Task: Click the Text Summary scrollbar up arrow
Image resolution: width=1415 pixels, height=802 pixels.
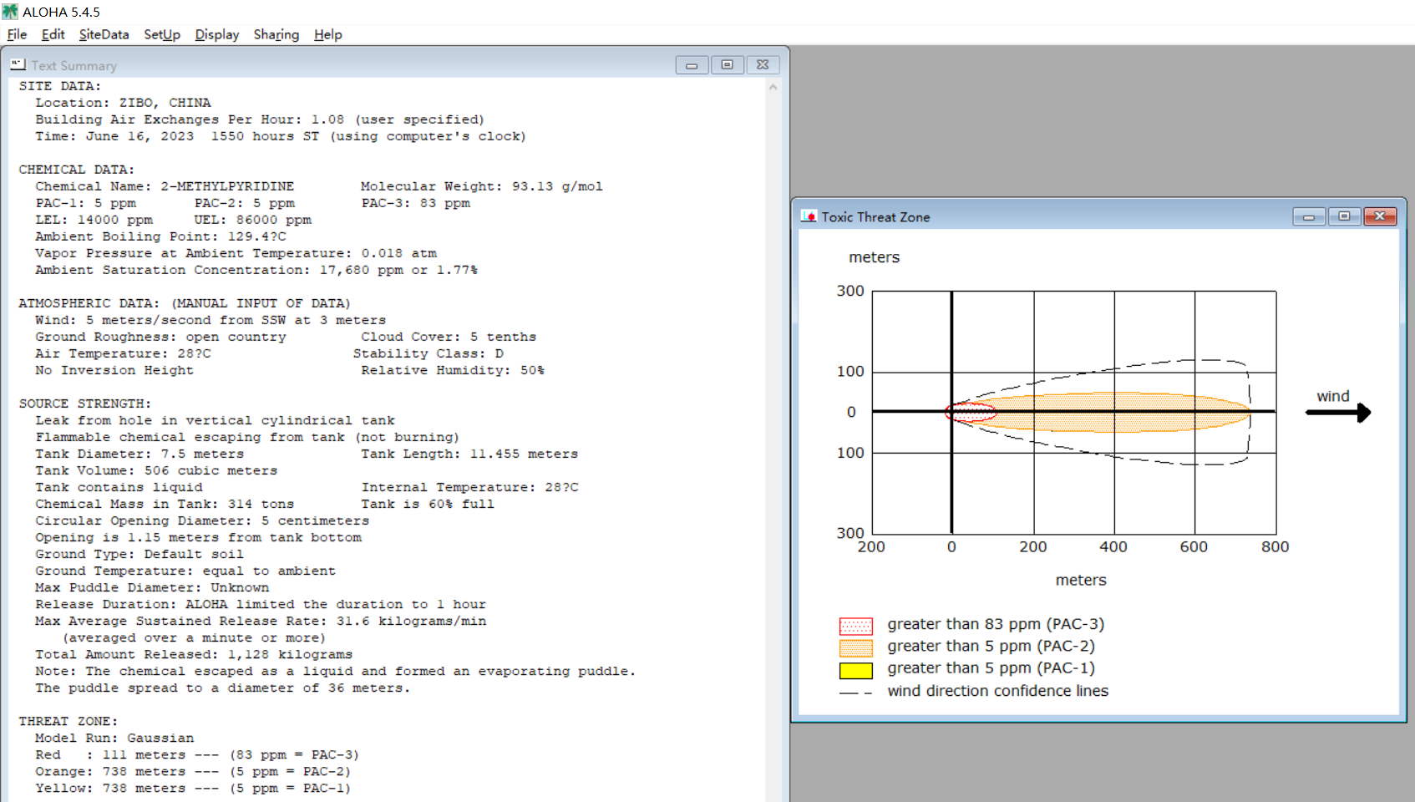Action: tap(773, 87)
